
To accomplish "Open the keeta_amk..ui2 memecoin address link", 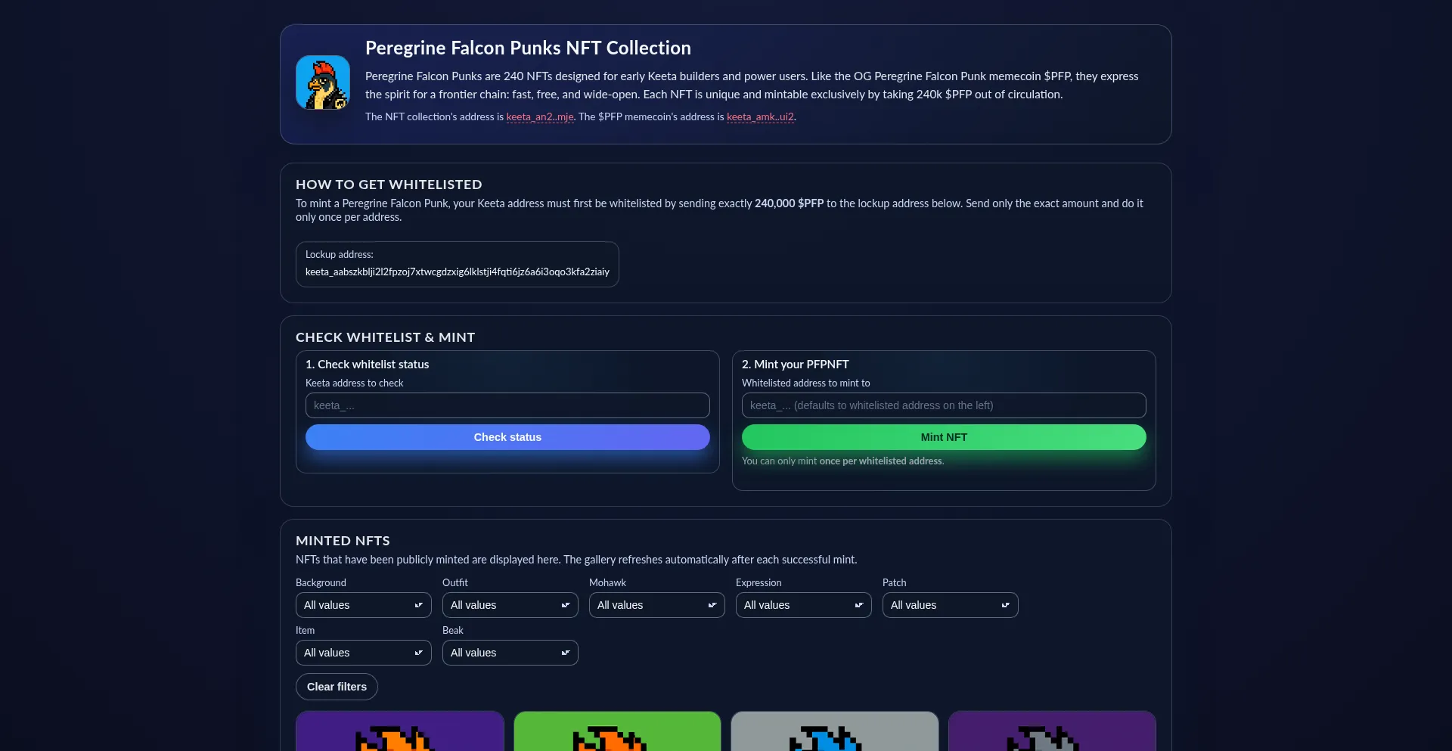I will click(760, 117).
